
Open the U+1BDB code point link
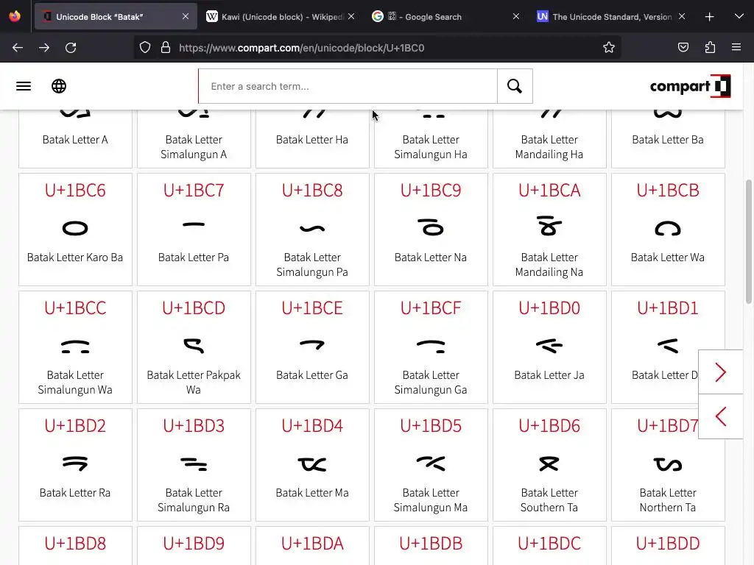tap(431, 544)
